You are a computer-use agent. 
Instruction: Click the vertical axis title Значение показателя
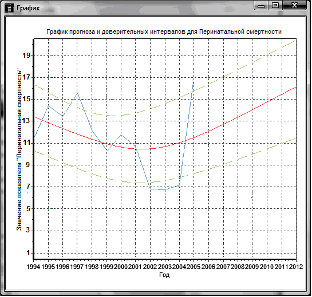(x=19, y=150)
